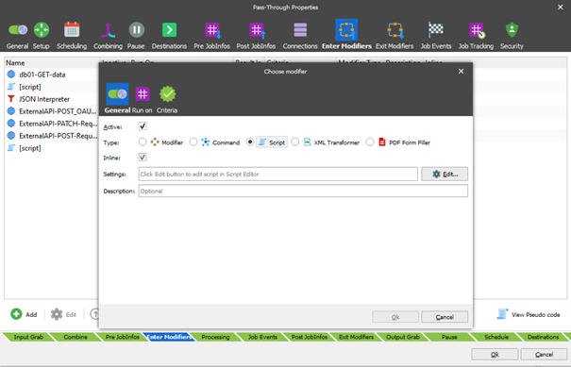
Task: Select db01-GET-data modifier row
Action: (x=51, y=75)
